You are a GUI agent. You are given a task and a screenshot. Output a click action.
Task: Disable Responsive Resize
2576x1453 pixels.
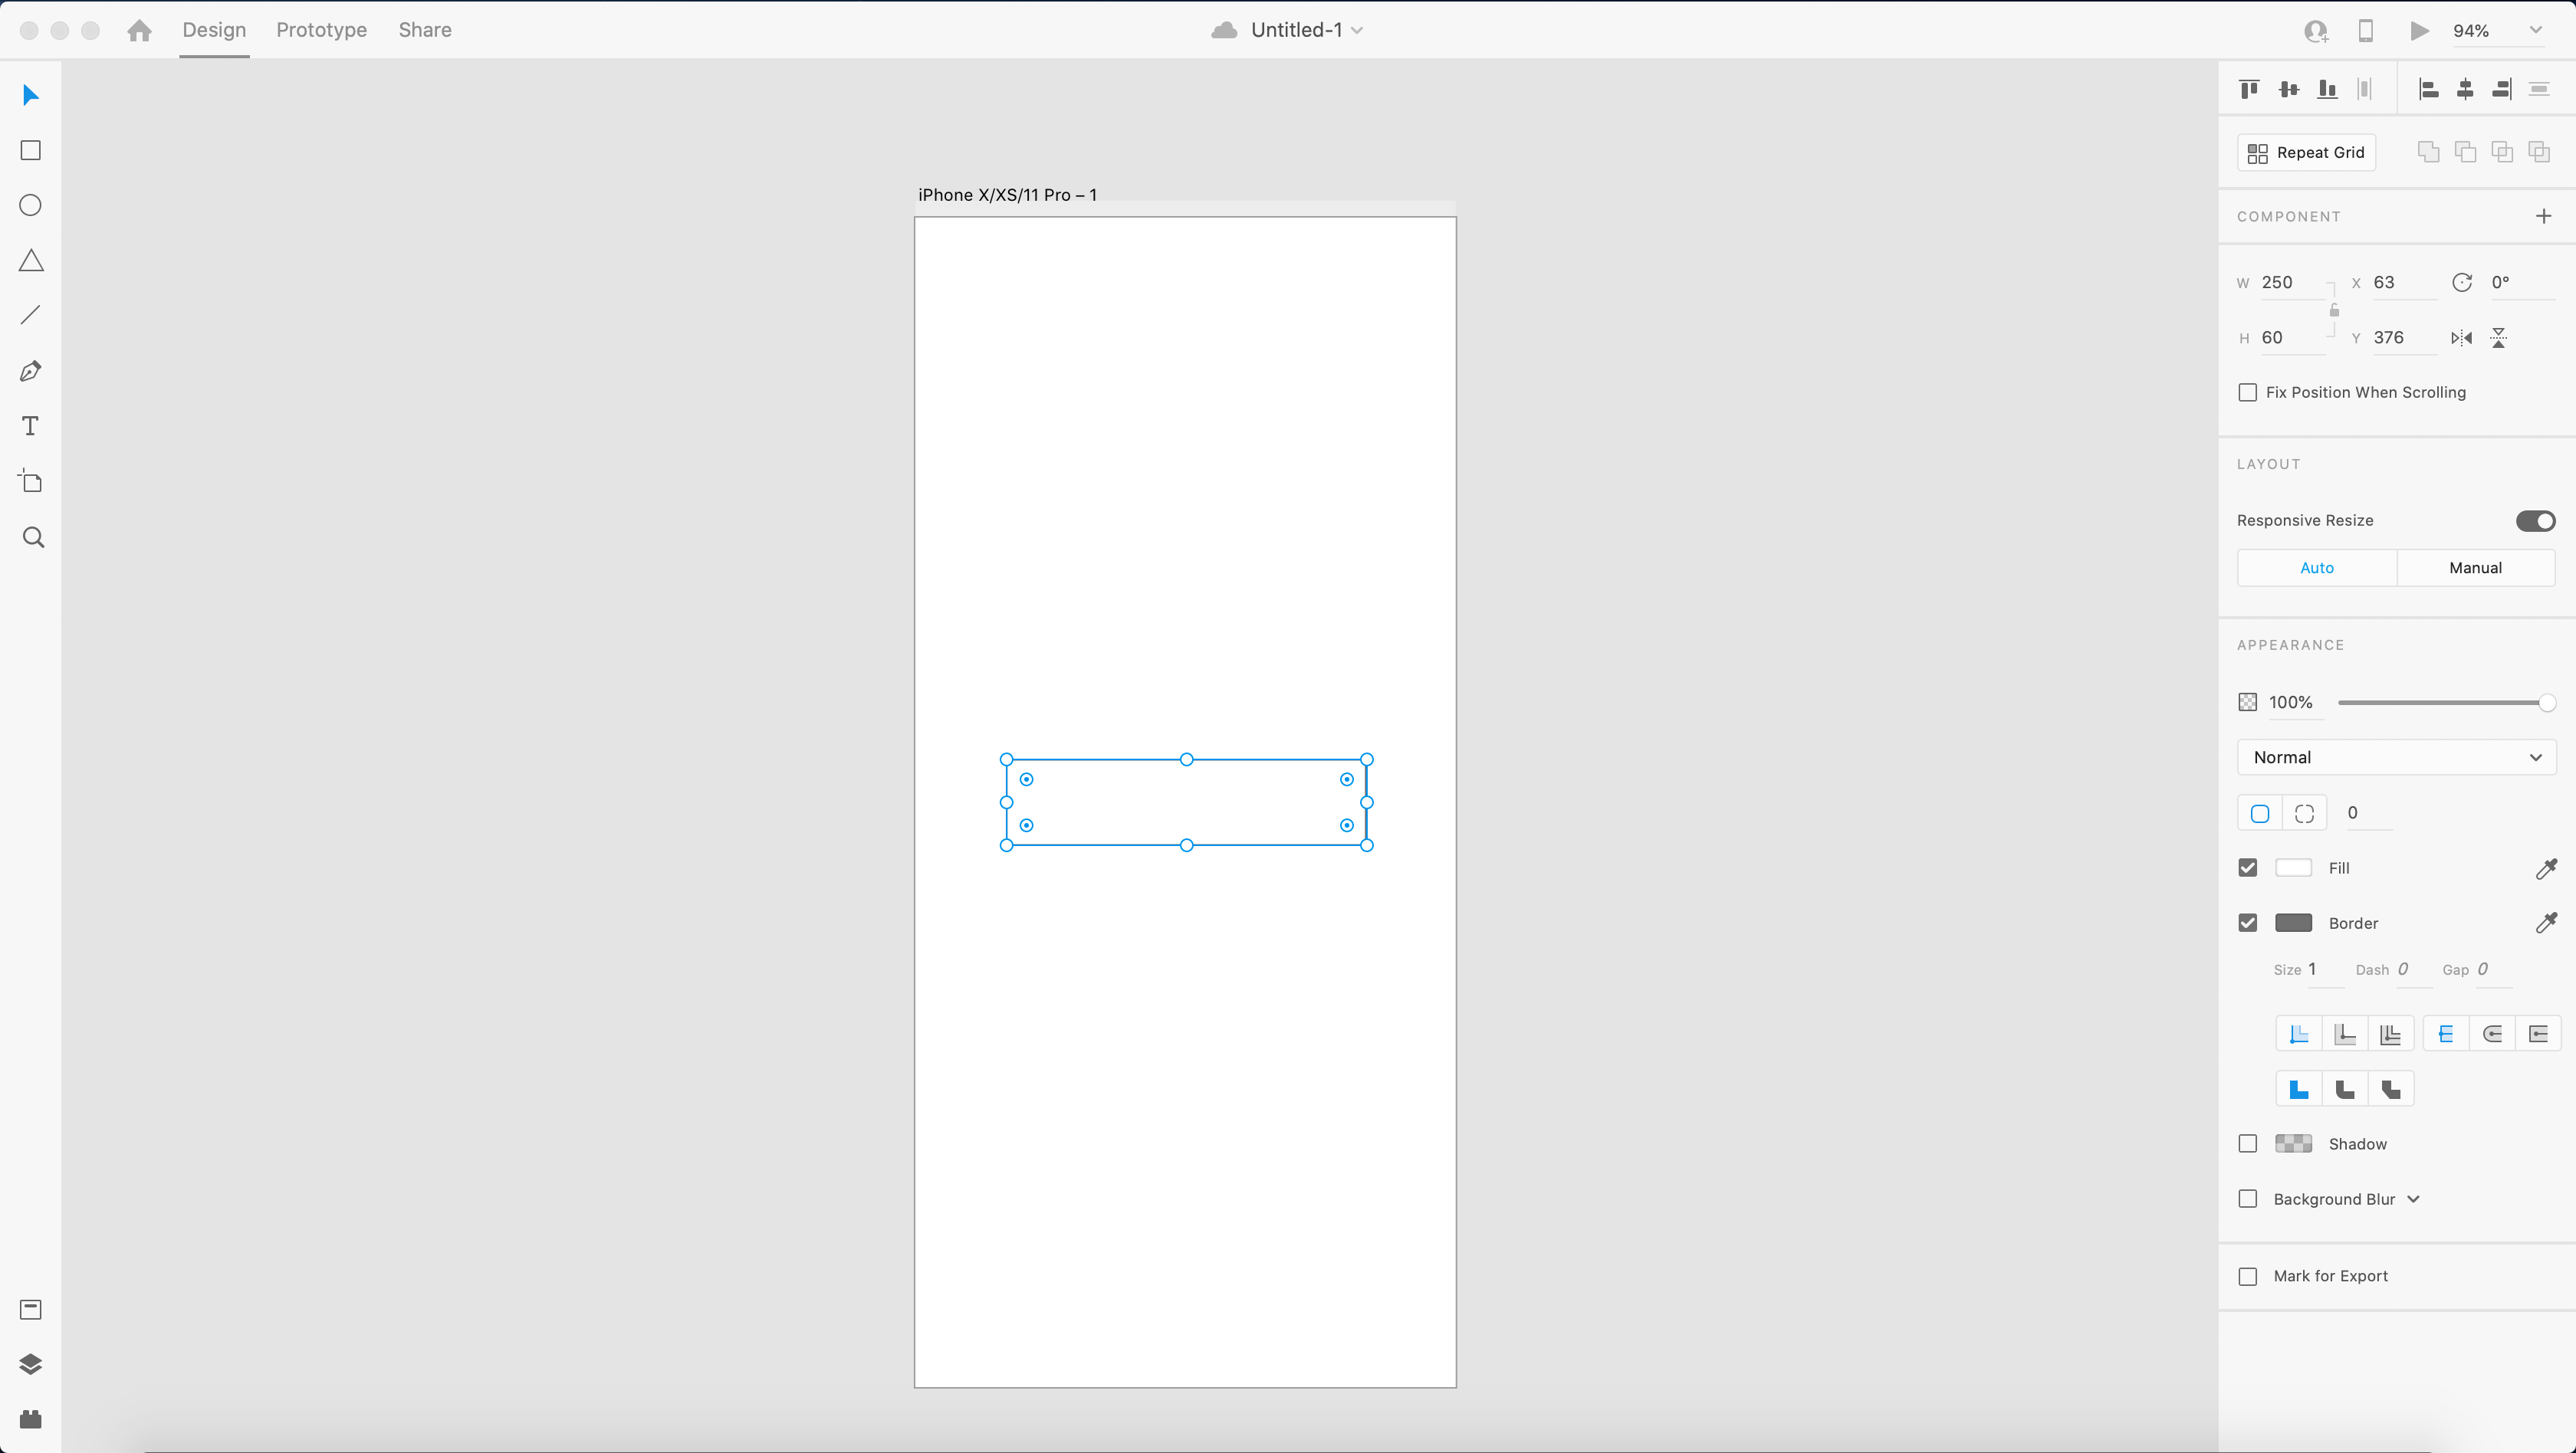pyautogui.click(x=2535, y=520)
